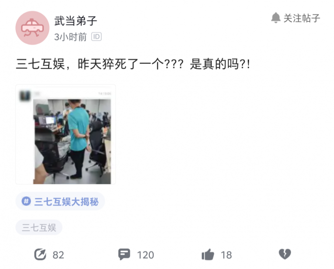Image resolution: width=334 pixels, height=269 pixels.
Task: Tap the bell icon to follow the post
Action: [x=276, y=18]
